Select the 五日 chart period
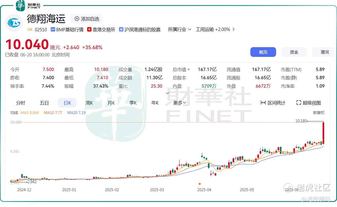 (44, 103)
